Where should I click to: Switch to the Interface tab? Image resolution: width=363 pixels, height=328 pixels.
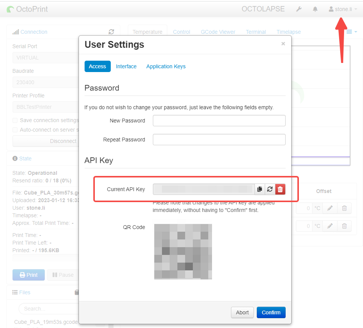tap(126, 66)
